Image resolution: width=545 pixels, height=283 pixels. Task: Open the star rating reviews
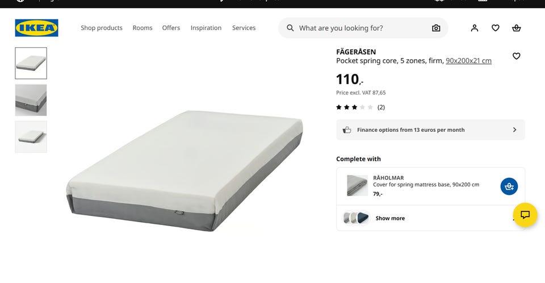point(360,107)
